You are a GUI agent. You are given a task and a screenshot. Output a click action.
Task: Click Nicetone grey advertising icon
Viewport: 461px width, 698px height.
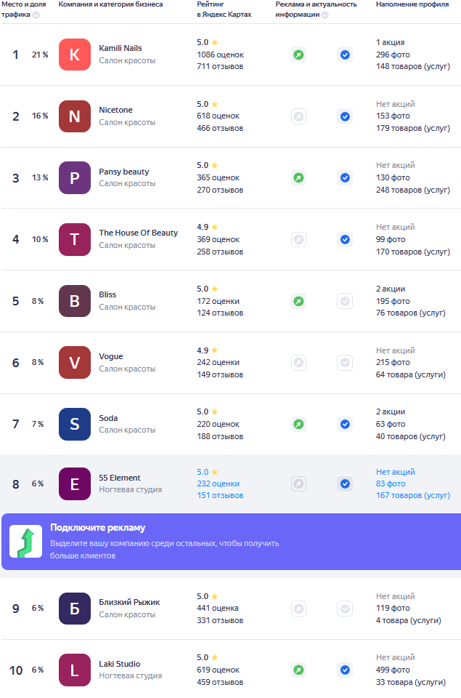[x=298, y=116]
